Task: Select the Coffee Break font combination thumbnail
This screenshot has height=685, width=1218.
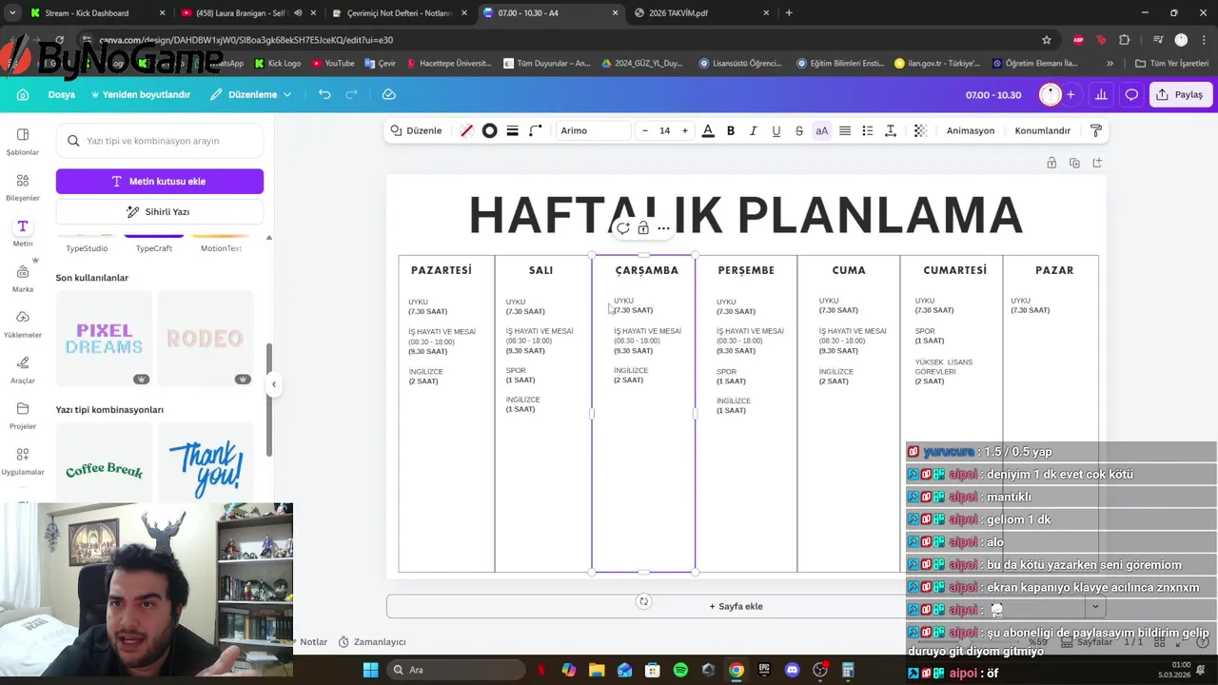Action: click(x=104, y=463)
